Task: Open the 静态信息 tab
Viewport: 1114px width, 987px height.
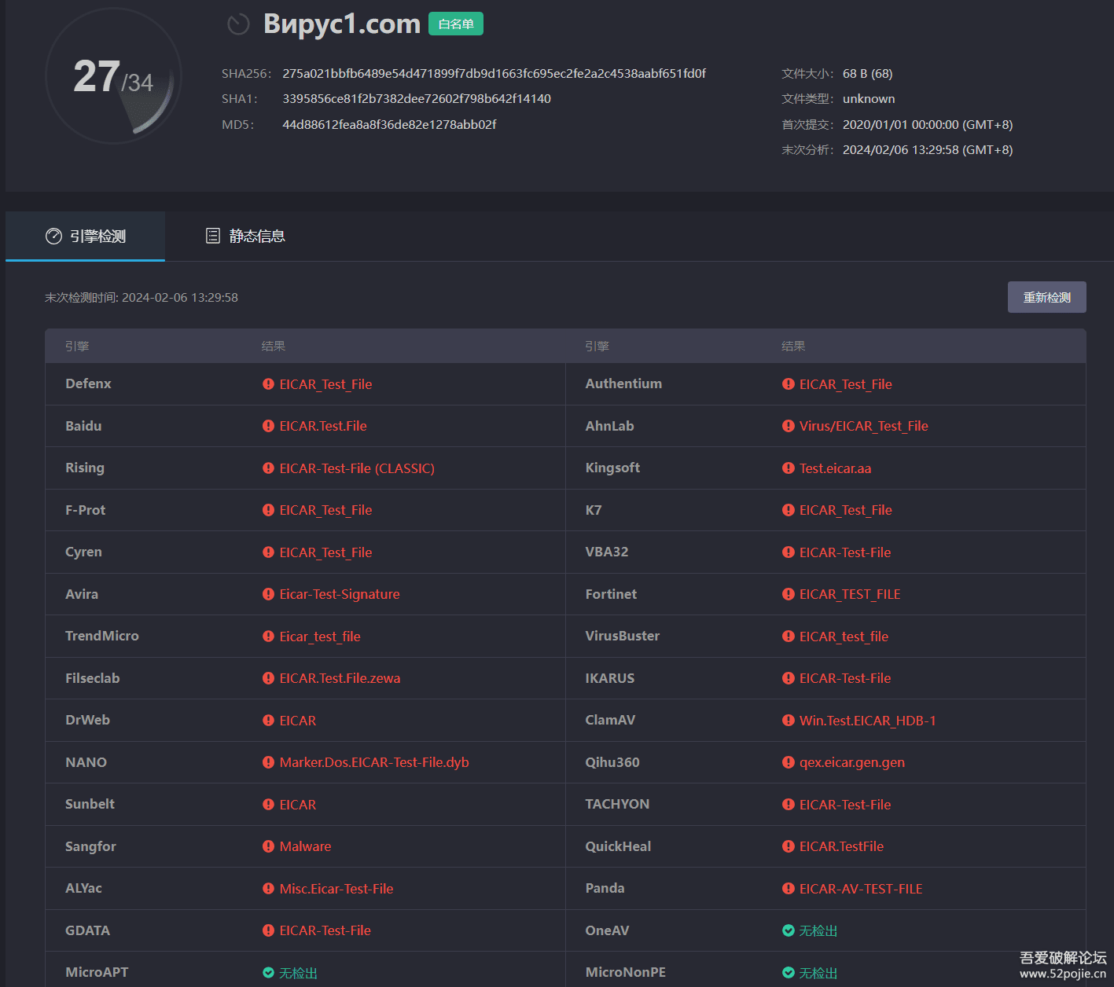Action: [x=245, y=236]
